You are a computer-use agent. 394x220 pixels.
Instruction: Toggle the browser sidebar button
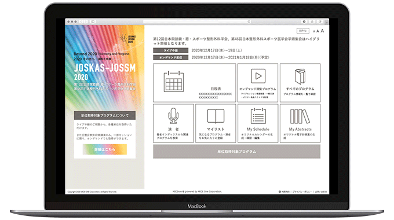coord(93,22)
